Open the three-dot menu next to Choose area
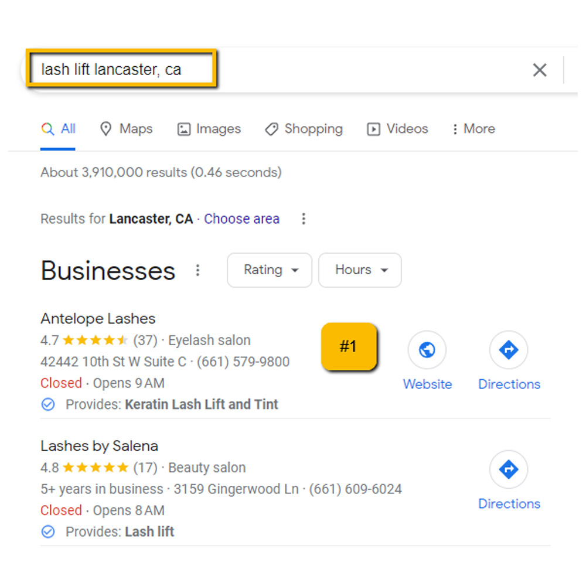The width and height of the screenshot is (586, 586). pyautogui.click(x=304, y=219)
